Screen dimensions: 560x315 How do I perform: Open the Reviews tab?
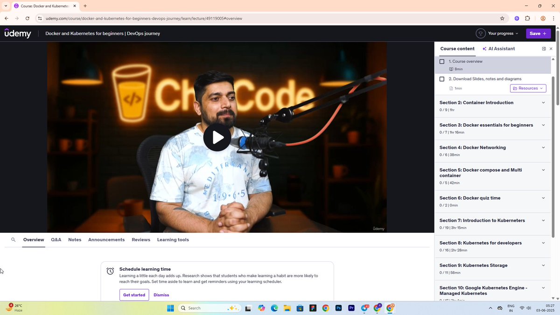(141, 240)
